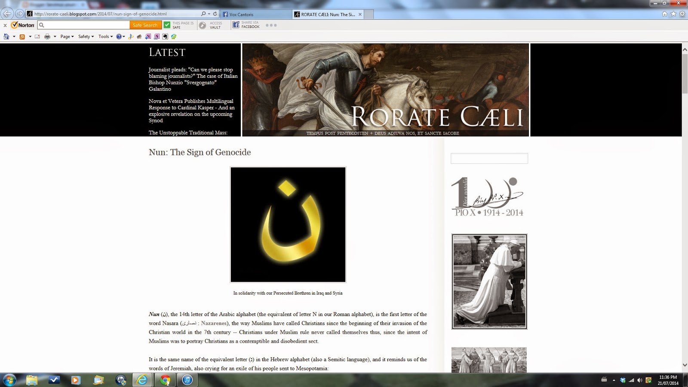Switch to the Vox Cantoris tab
The width and height of the screenshot is (688, 387).
[255, 14]
